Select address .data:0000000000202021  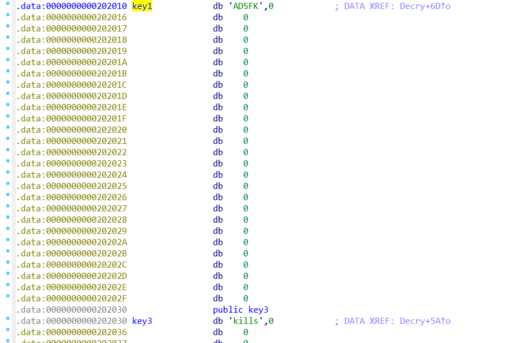tap(71, 141)
